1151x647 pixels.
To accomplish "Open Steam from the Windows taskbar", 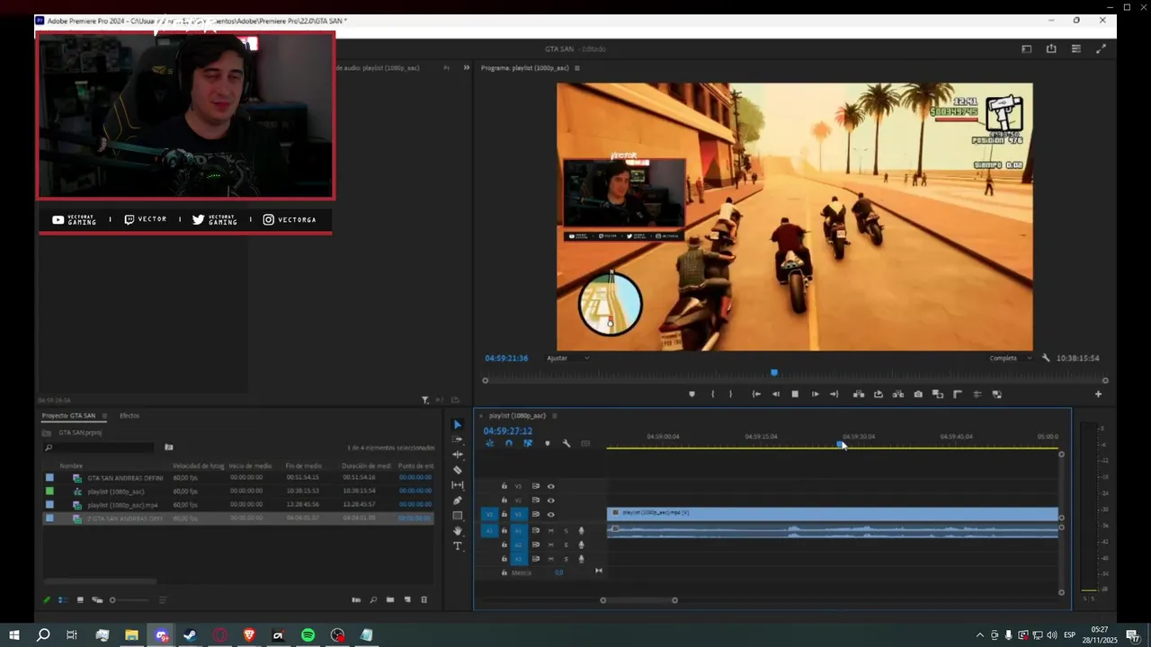I will click(190, 635).
